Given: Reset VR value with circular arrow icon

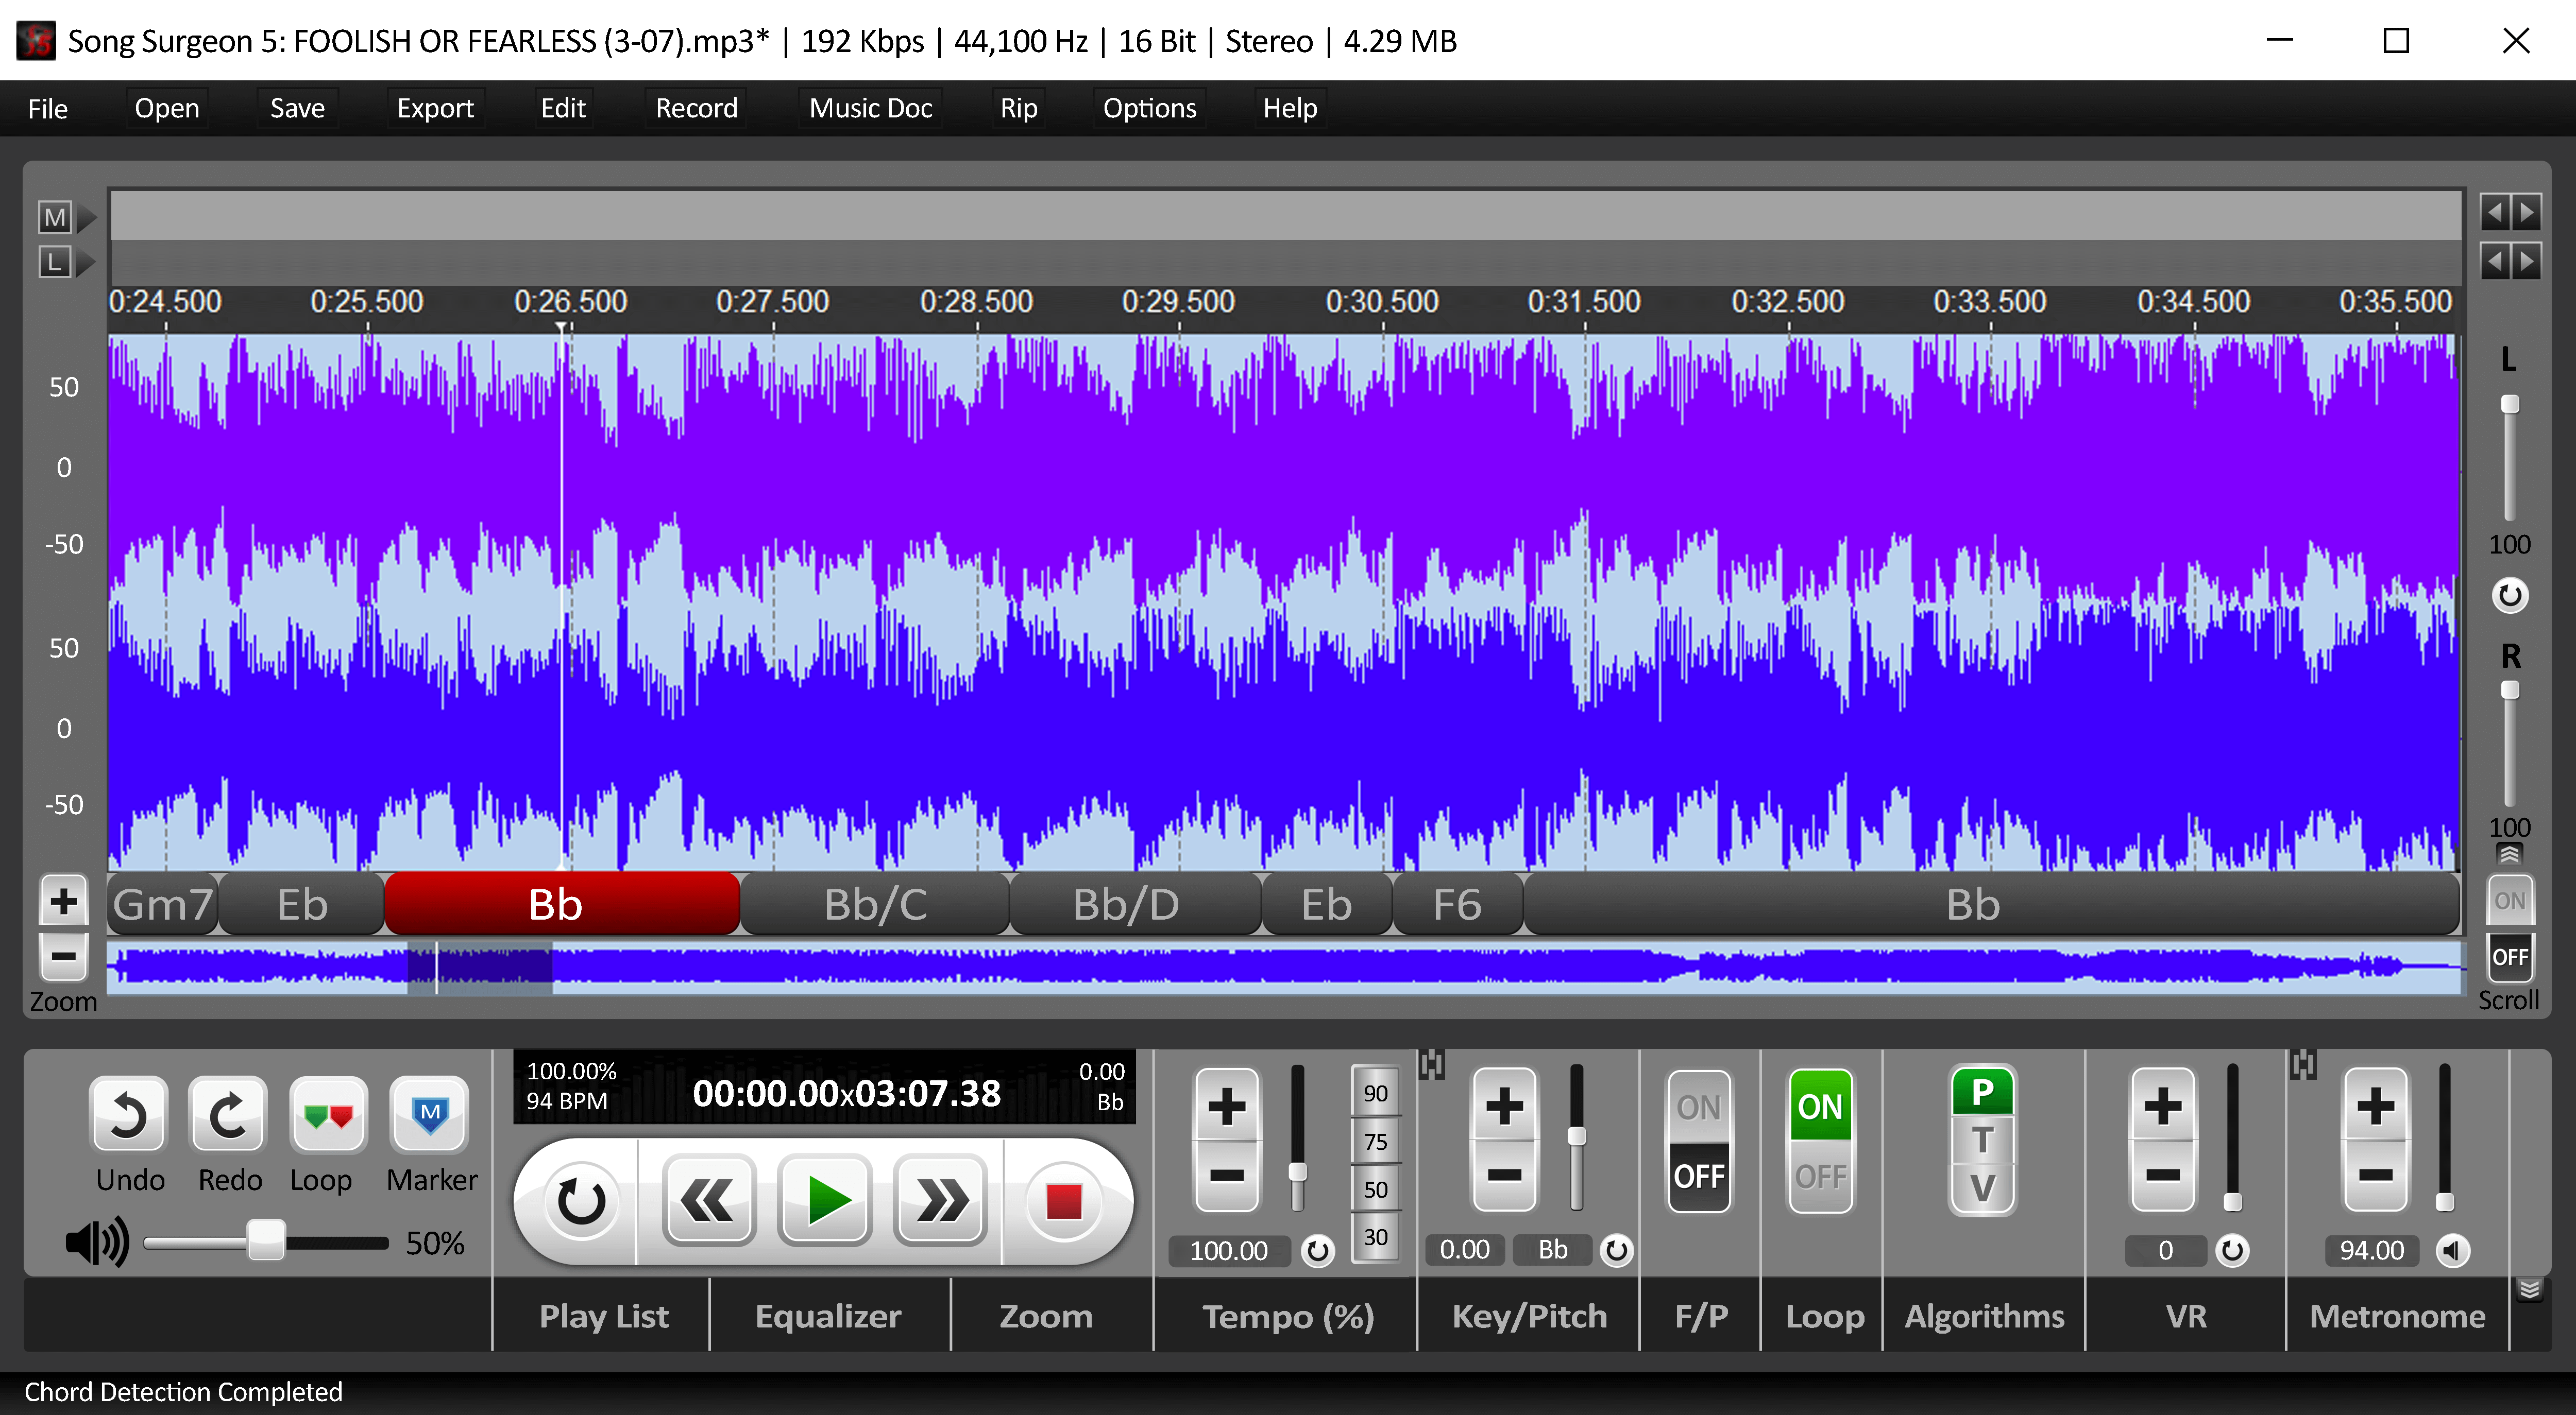Looking at the screenshot, I should point(2232,1250).
